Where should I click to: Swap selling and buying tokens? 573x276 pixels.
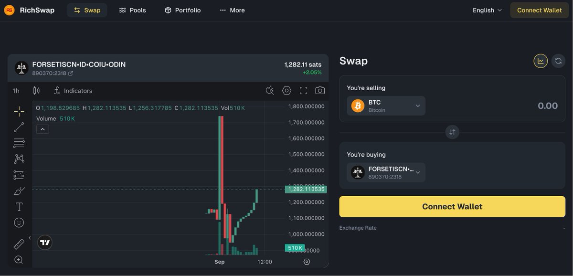452,132
